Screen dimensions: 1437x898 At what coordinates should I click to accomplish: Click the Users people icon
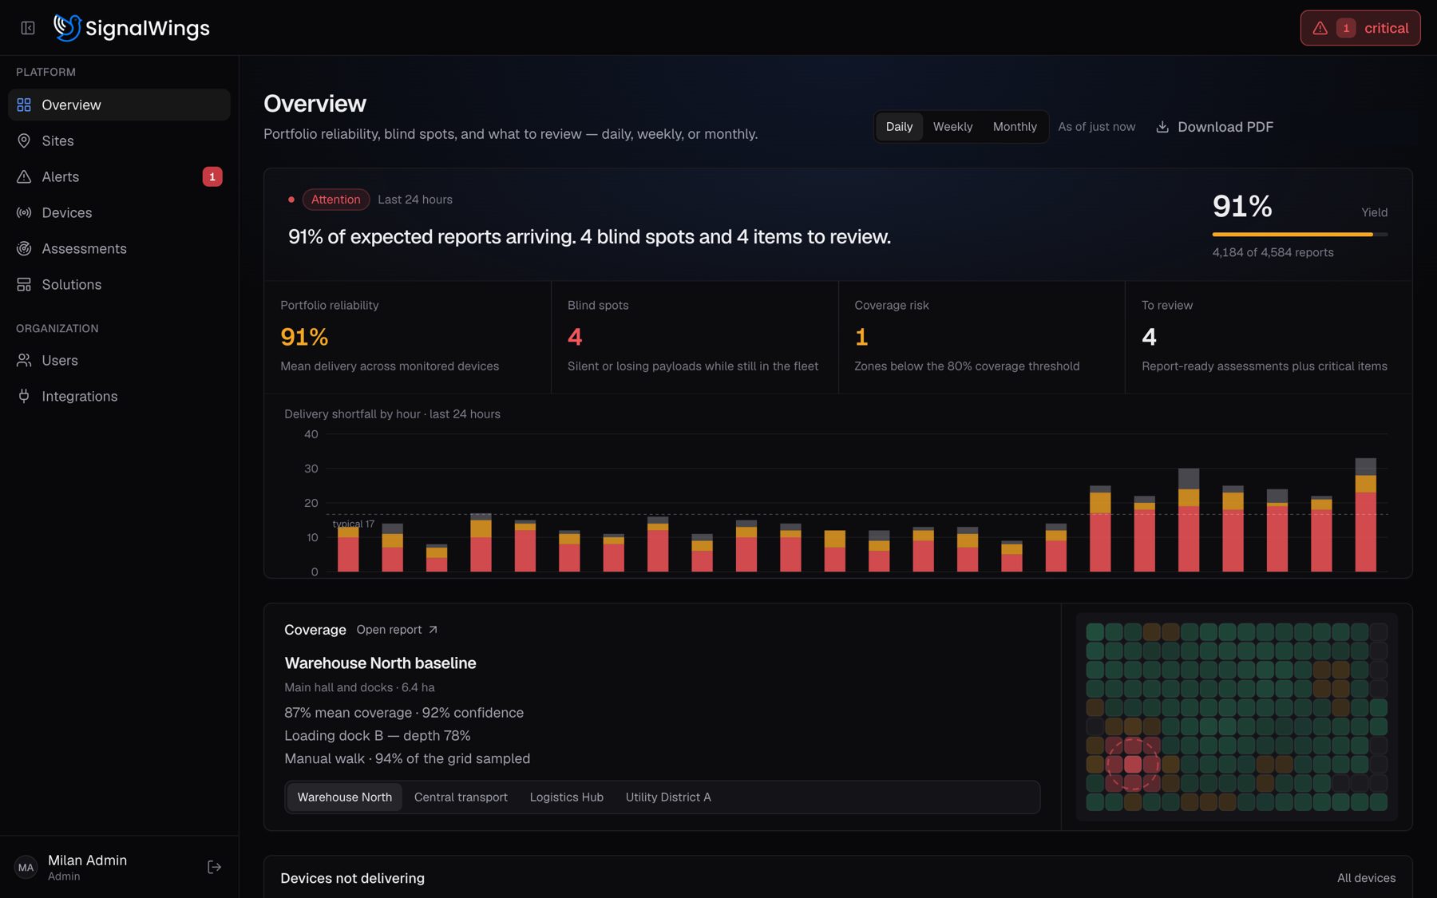coord(24,360)
